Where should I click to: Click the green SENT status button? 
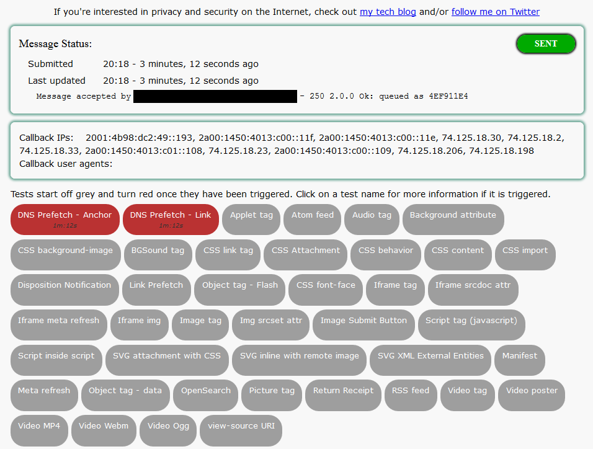coord(546,44)
